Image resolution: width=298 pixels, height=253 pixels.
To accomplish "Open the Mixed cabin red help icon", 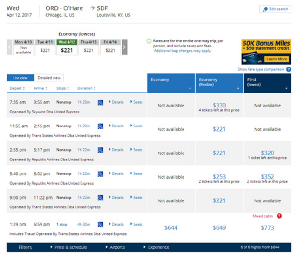I will (279, 216).
